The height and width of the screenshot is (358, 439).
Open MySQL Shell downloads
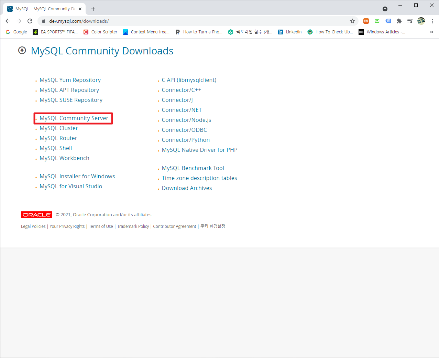coord(56,148)
